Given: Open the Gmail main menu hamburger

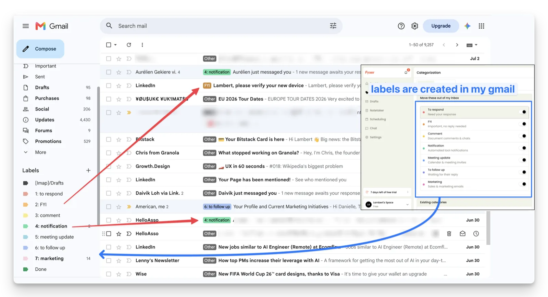Looking at the screenshot, I should tap(26, 26).
